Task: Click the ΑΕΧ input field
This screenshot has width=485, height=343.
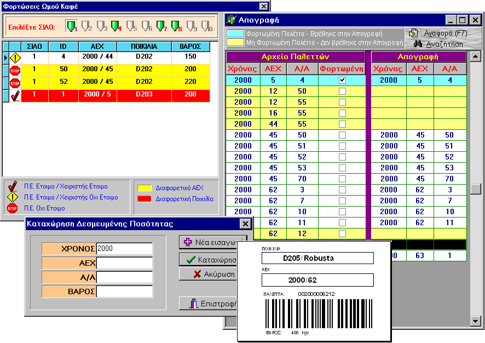Action: click(124, 263)
